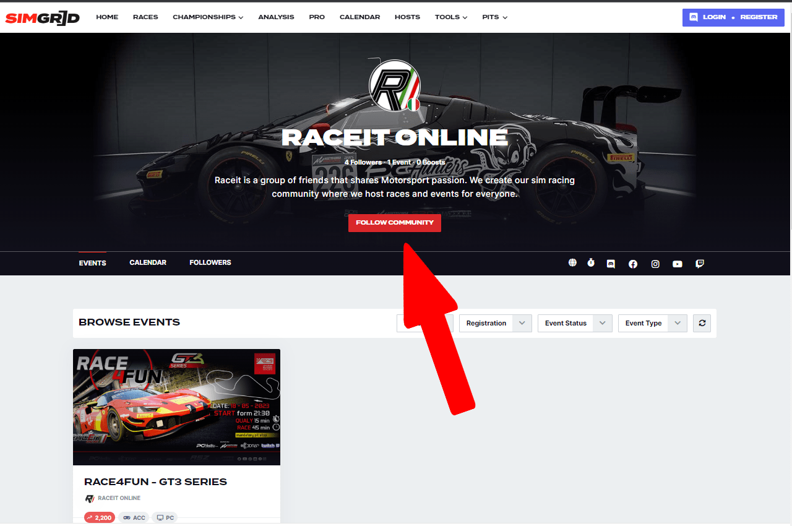Screen dimensions: 792x526
Task: Click the SimGrid logo
Action: (x=42, y=17)
